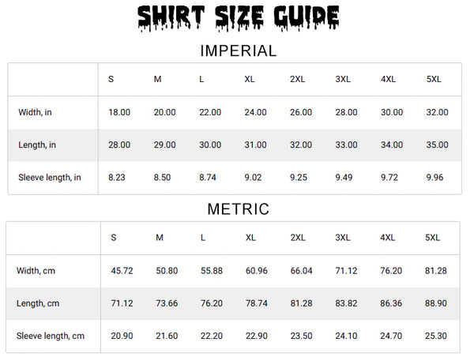This screenshot has width=474, height=357.
Task: Select the 'Length, in' row label
Action: pos(37,145)
